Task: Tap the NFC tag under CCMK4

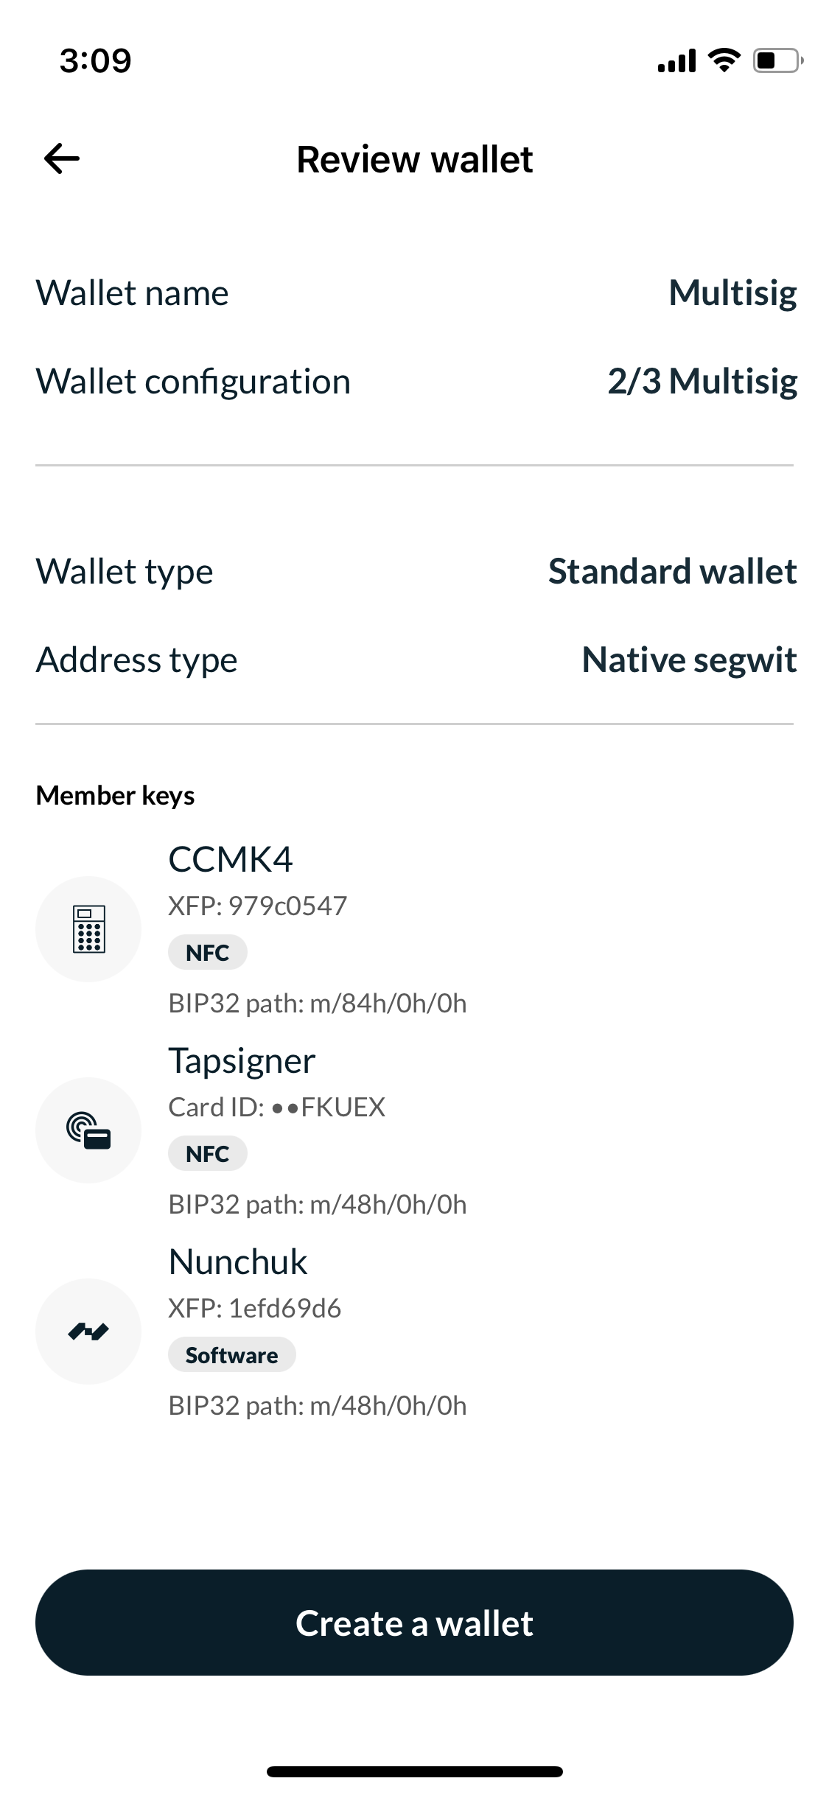Action: coord(208,953)
